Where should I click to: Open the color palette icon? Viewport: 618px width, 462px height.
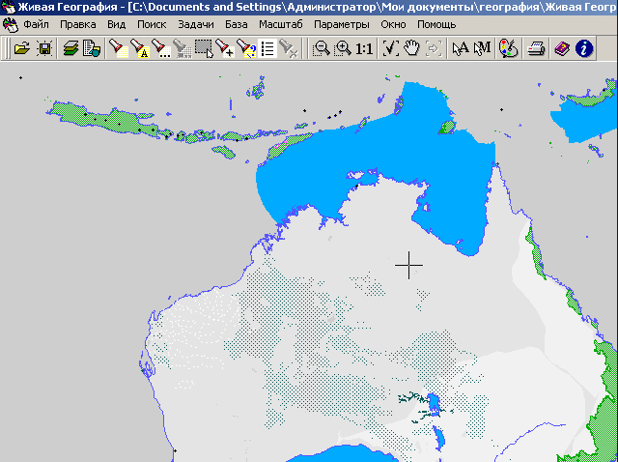(508, 47)
